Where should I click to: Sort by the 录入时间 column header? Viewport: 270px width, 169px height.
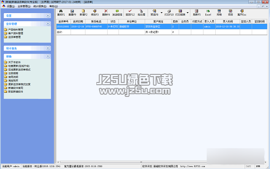pyautogui.click(x=227, y=22)
